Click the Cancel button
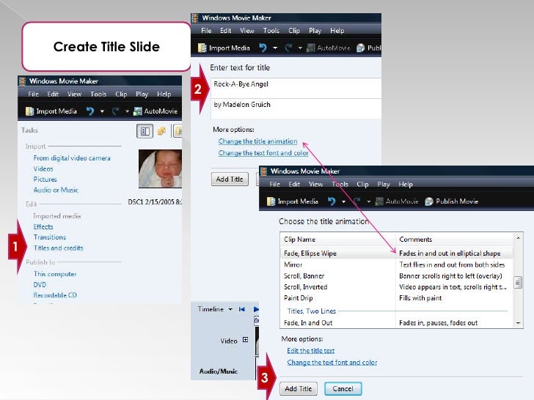The height and width of the screenshot is (400, 534). [343, 389]
